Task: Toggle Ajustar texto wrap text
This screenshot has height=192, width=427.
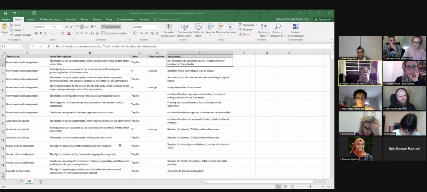Action: tap(111, 27)
